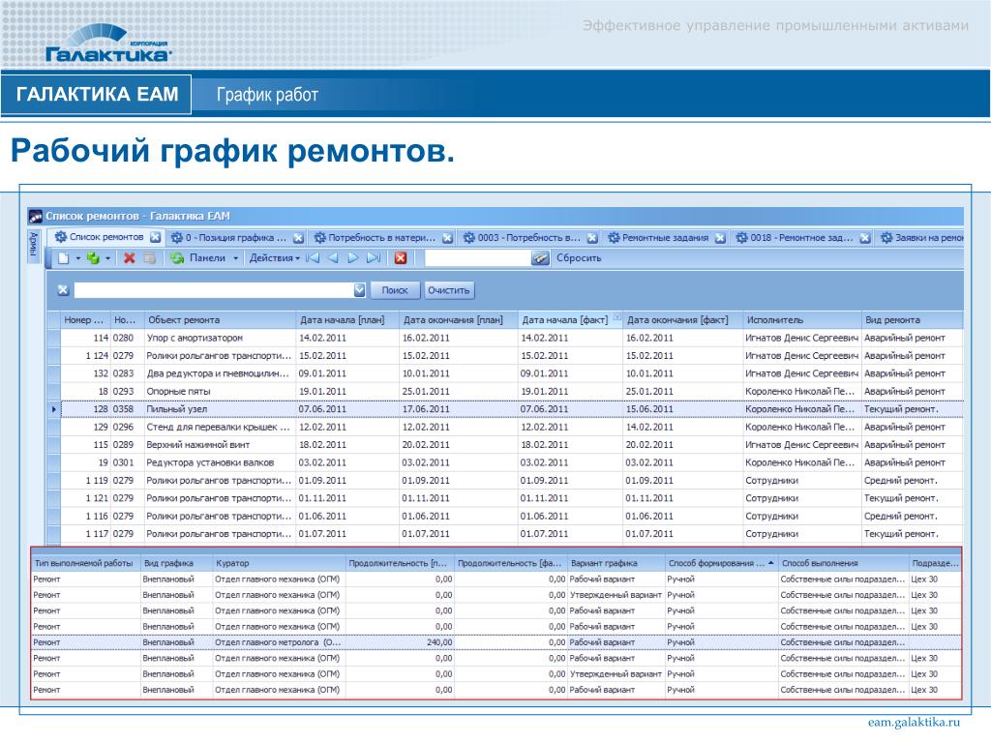Click inside the search text box
The height and width of the screenshot is (743, 991).
[x=214, y=290]
